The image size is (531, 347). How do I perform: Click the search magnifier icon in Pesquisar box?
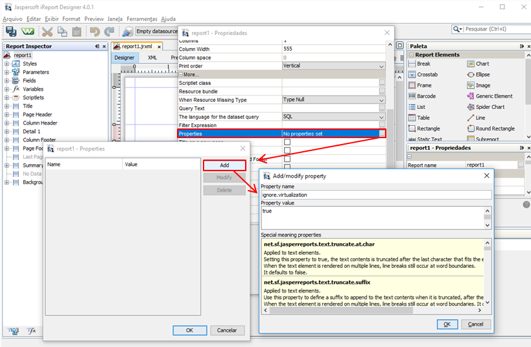tap(457, 29)
